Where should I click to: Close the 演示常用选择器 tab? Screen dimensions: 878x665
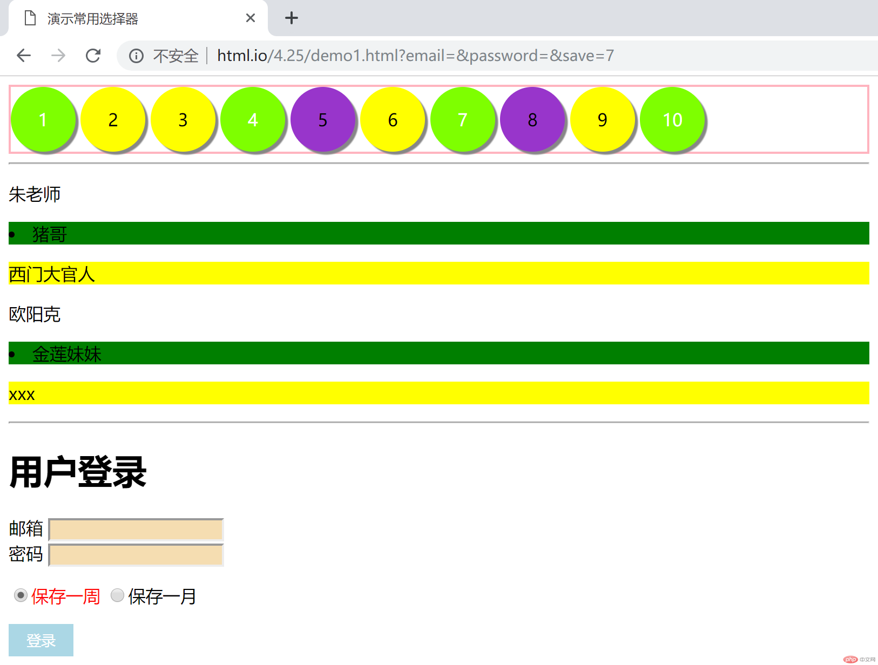point(250,18)
